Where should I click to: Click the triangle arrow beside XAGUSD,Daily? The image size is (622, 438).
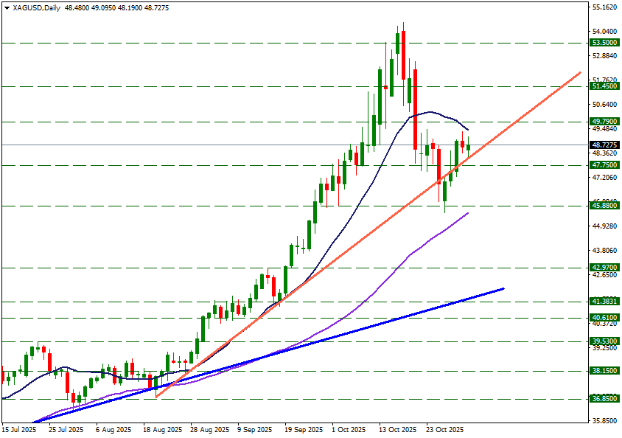click(x=6, y=7)
